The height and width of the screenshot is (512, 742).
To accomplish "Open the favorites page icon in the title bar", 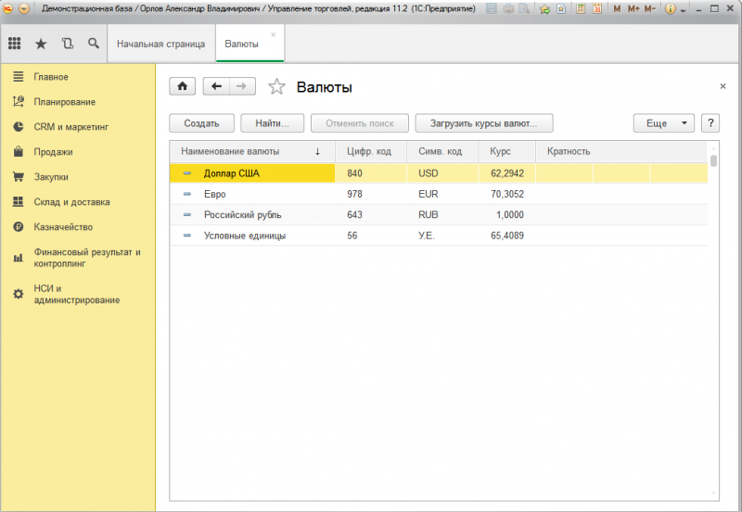I will click(561, 8).
